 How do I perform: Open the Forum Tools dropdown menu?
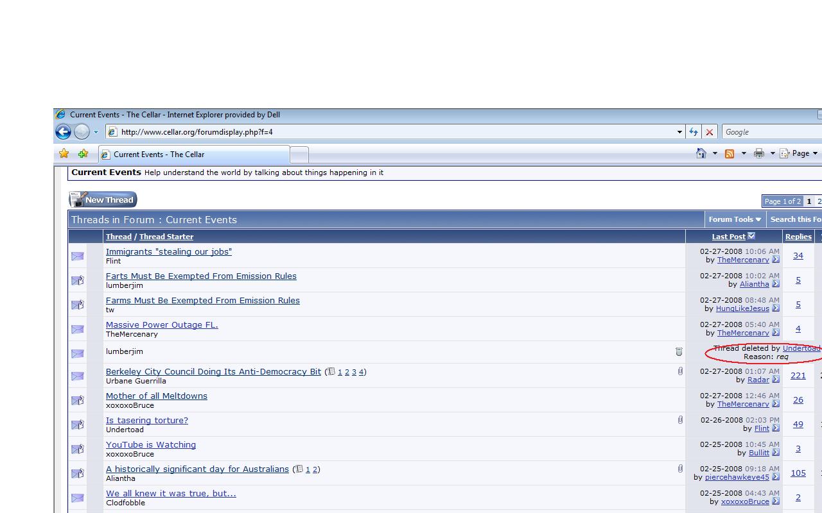coord(735,219)
